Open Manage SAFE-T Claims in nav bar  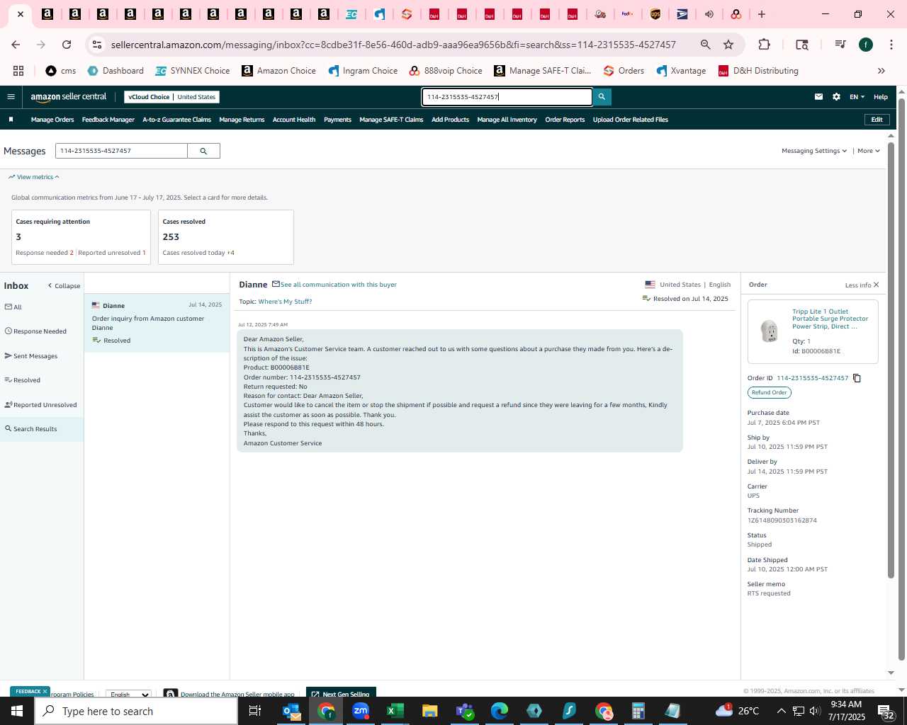tap(391, 120)
